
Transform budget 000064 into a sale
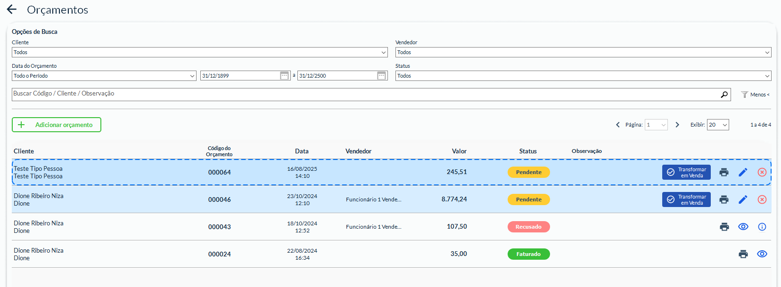[x=686, y=172]
